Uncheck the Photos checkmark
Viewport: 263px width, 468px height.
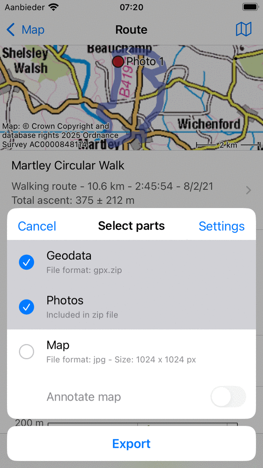27,307
